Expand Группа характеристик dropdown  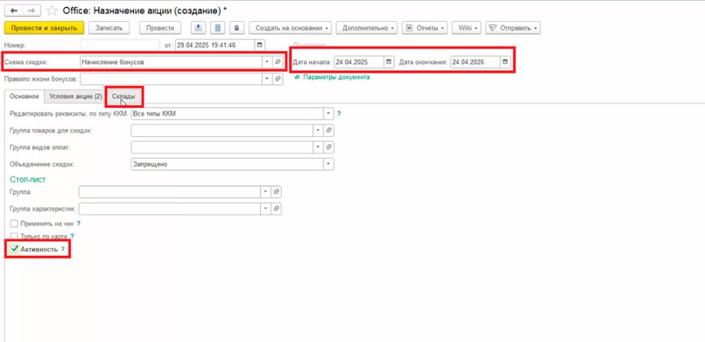click(266, 208)
